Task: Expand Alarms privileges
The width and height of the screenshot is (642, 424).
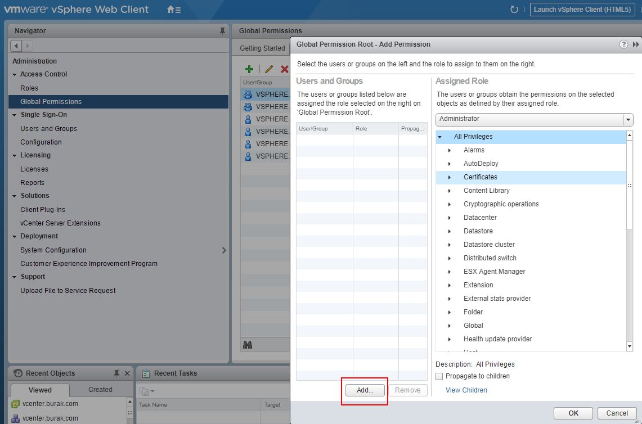Action: 450,150
